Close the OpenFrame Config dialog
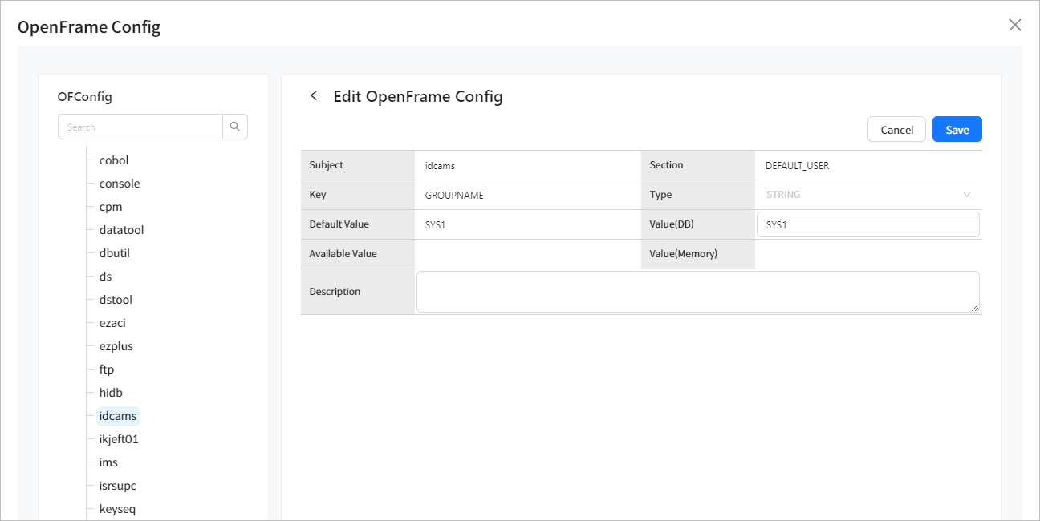The image size is (1040, 521). 1014,25
